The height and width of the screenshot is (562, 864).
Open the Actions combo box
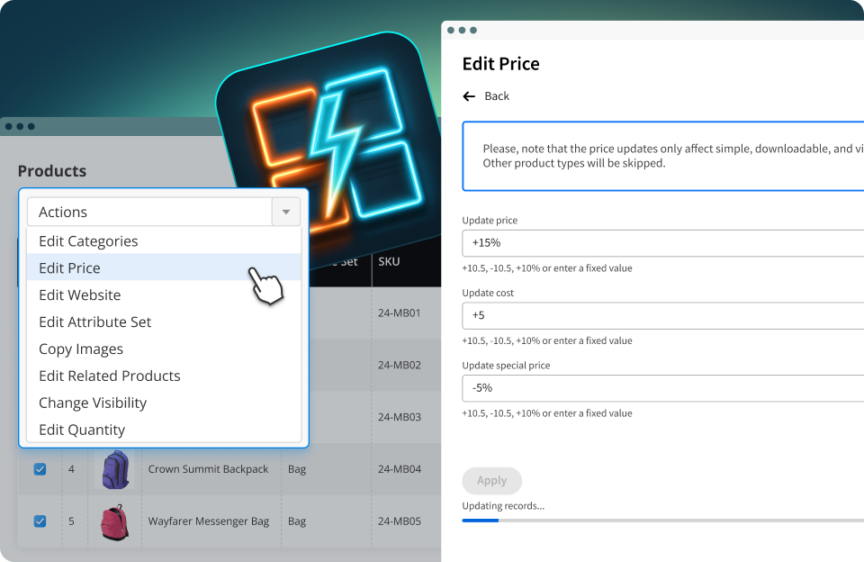pyautogui.click(x=164, y=212)
